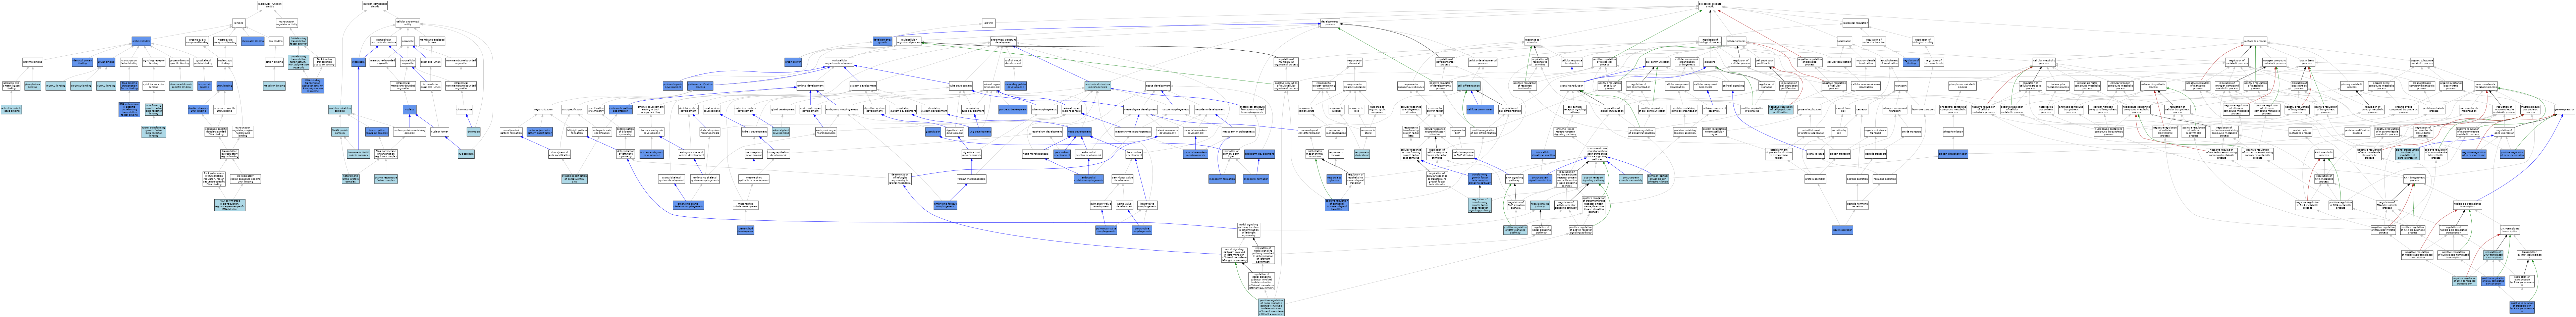Select the 'R-SMAD binding' node
This screenshot has width=2576, height=317.
coord(56,86)
